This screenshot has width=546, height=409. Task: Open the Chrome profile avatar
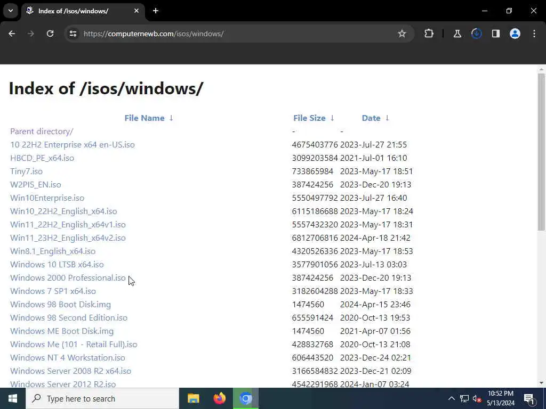[x=515, y=34]
